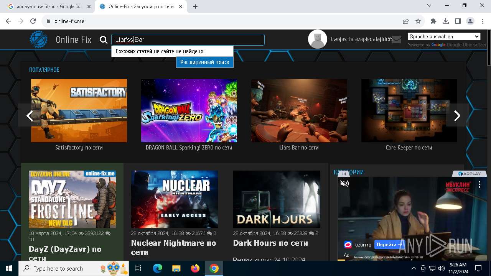Slide popular carousel to previous
491x276 pixels.
point(29,115)
